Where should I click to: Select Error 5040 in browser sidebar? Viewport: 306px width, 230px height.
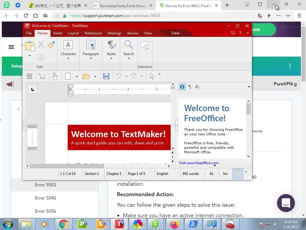[x=45, y=198]
